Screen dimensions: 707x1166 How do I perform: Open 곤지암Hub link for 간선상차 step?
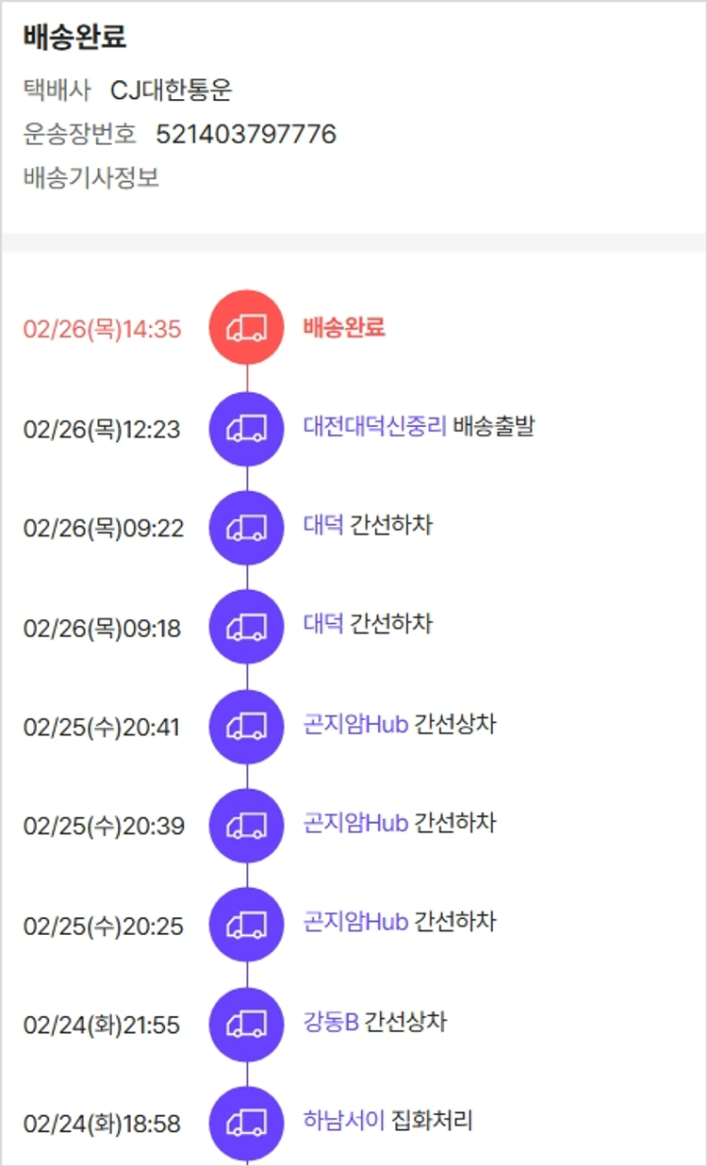(355, 724)
